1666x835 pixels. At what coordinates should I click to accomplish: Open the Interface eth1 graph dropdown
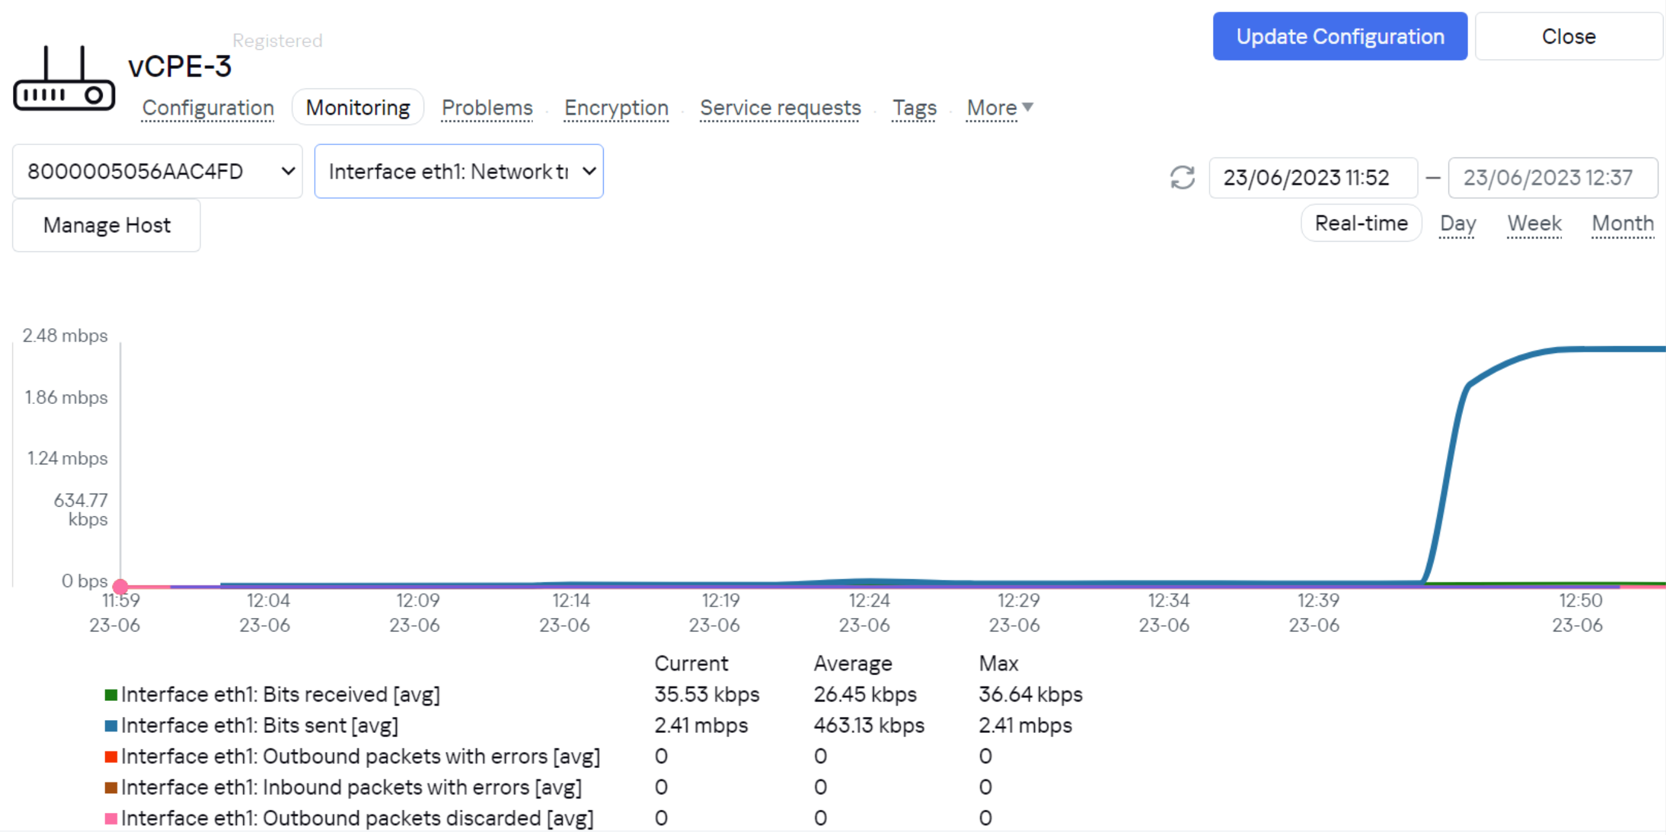coord(459,172)
